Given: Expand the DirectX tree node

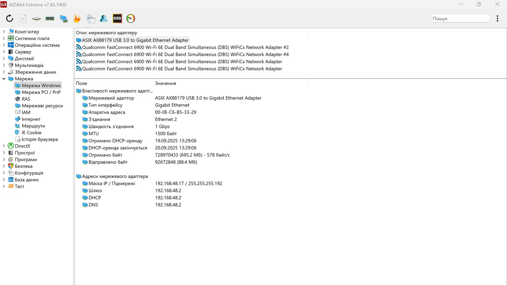Looking at the screenshot, I should coord(4,146).
